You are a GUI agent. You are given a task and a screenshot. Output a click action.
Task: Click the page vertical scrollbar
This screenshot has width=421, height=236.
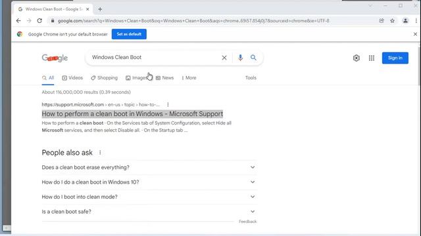coord(419,66)
